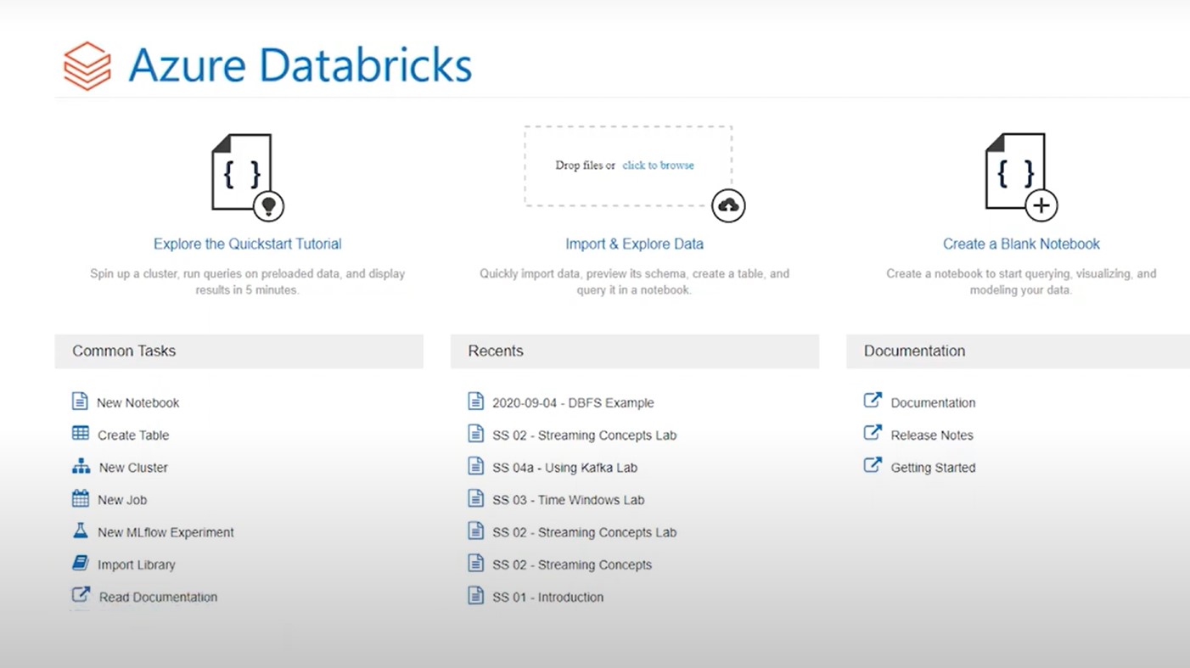Open New Job via the calendar icon
This screenshot has height=668, width=1190.
pyautogui.click(x=81, y=499)
